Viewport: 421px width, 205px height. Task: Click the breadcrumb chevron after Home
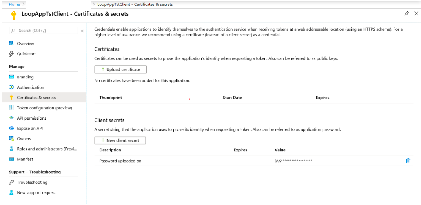coord(24,4)
